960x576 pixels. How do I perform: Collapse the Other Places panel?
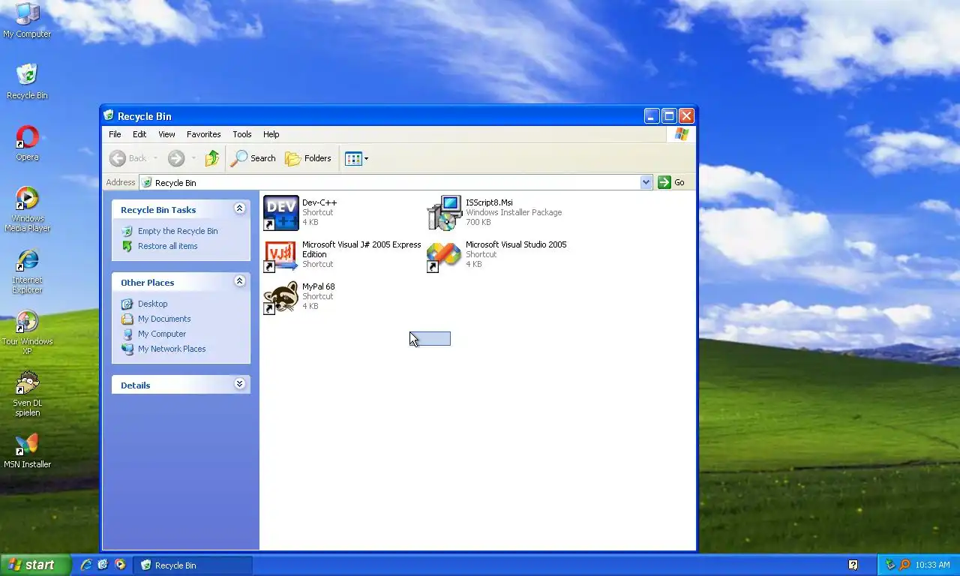(239, 281)
